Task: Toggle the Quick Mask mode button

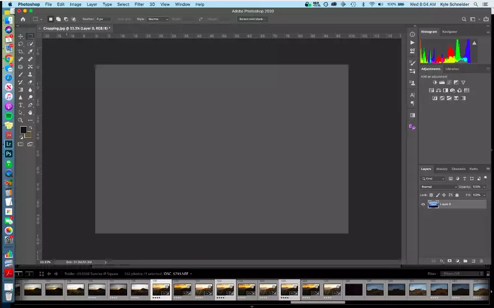Action: tap(21, 145)
